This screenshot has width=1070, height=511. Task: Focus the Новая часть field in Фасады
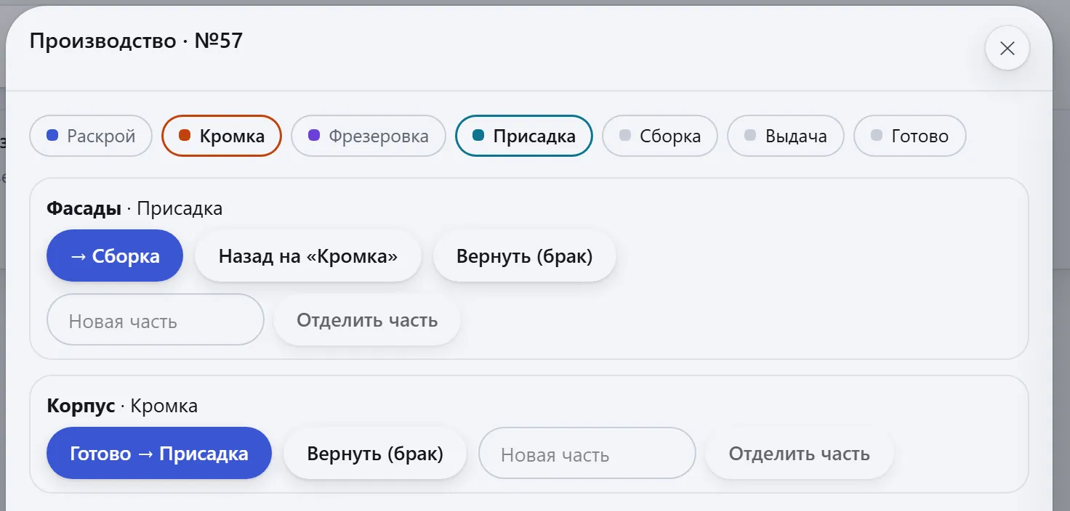click(x=156, y=320)
